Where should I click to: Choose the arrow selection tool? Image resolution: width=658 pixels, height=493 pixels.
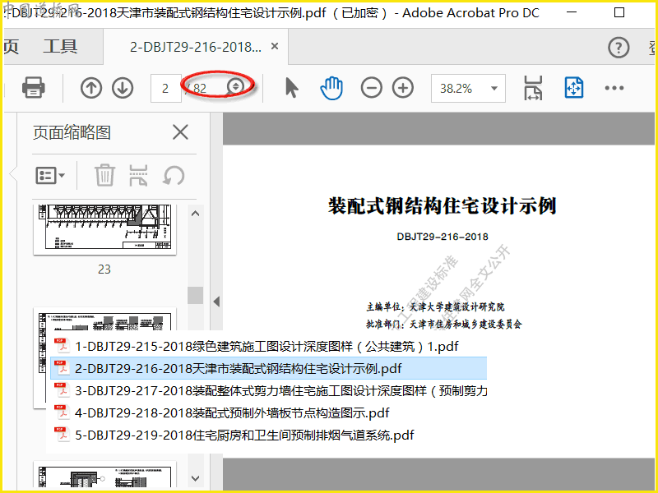tap(291, 88)
